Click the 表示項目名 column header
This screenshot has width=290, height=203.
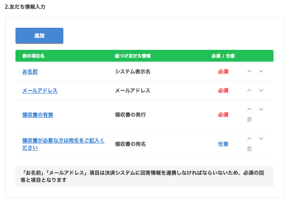point(33,56)
